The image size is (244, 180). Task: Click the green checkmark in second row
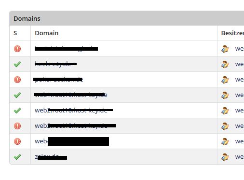tap(17, 64)
